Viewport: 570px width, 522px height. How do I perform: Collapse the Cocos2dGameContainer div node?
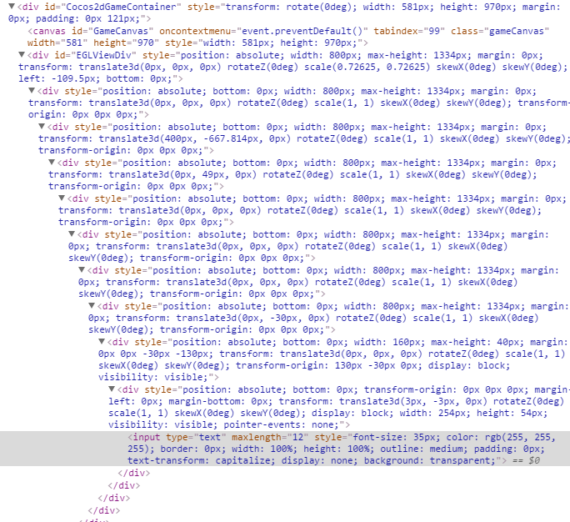point(12,6)
